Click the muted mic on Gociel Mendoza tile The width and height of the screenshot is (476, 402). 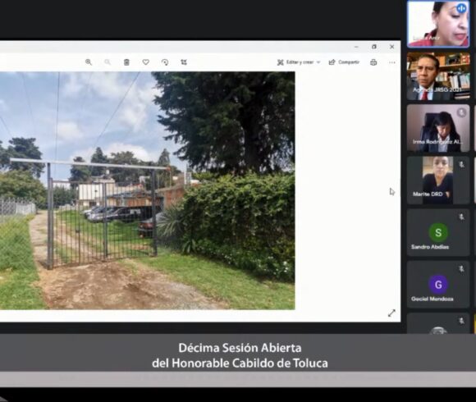(461, 269)
